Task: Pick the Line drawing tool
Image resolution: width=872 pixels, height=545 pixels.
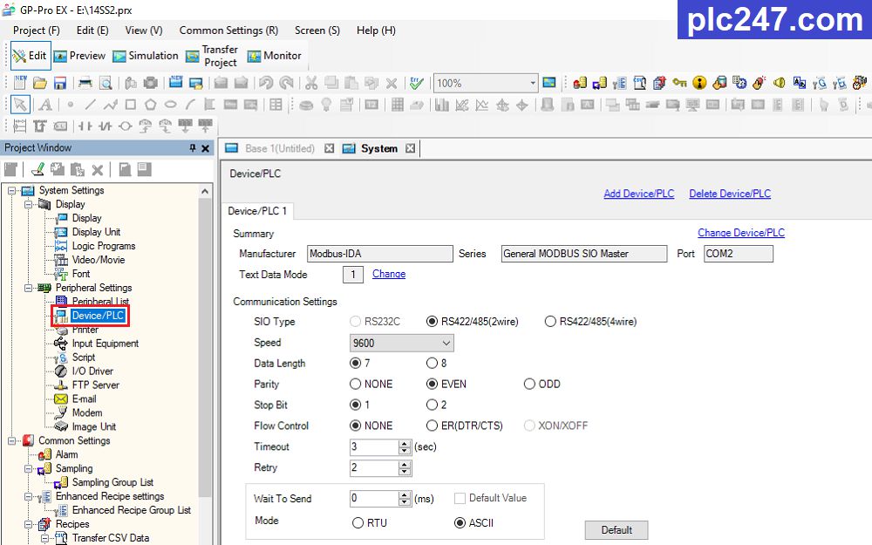Action: pyautogui.click(x=91, y=104)
